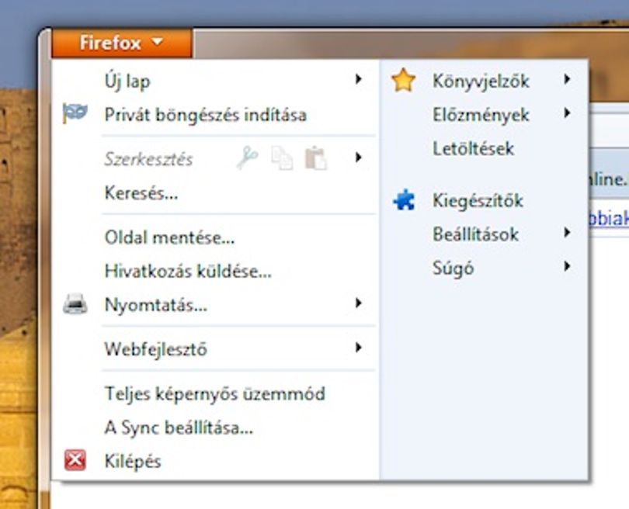Click the clipboard paste icon
This screenshot has height=509, width=629.
tap(316, 158)
